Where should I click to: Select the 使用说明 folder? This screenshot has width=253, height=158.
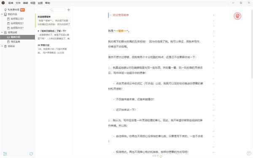click(12, 32)
